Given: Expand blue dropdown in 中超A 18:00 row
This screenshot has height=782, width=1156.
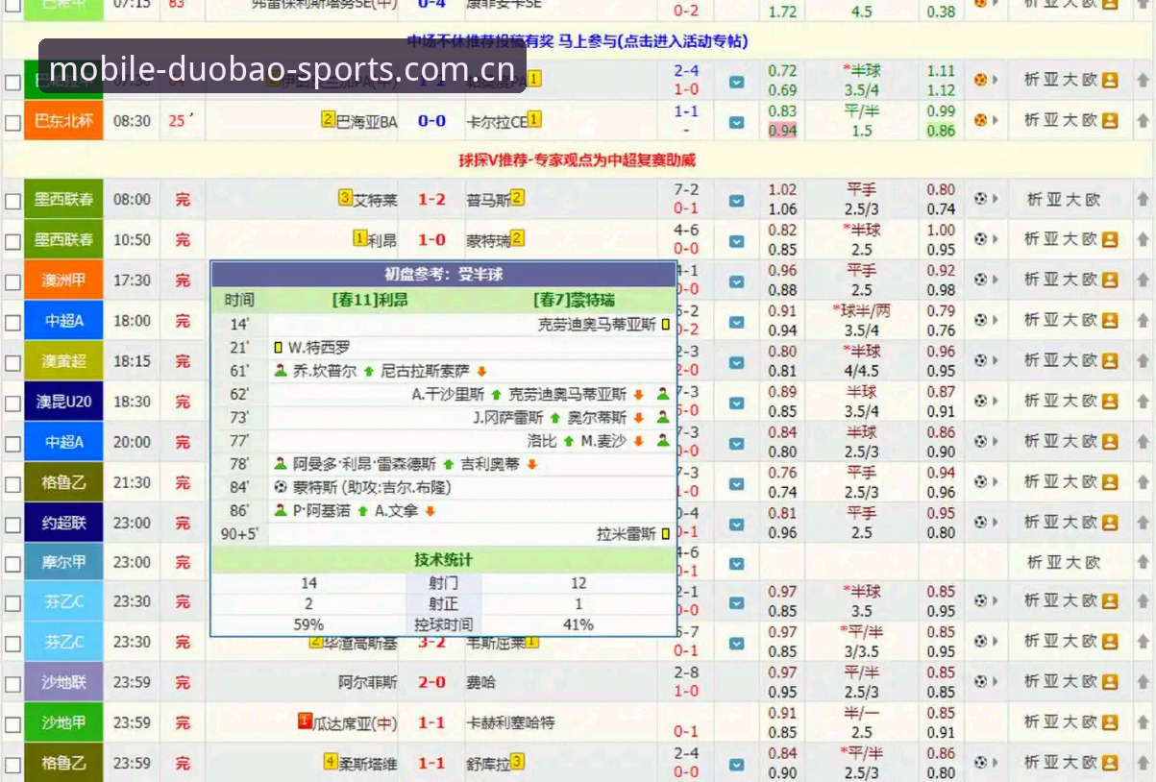Looking at the screenshot, I should tap(736, 322).
